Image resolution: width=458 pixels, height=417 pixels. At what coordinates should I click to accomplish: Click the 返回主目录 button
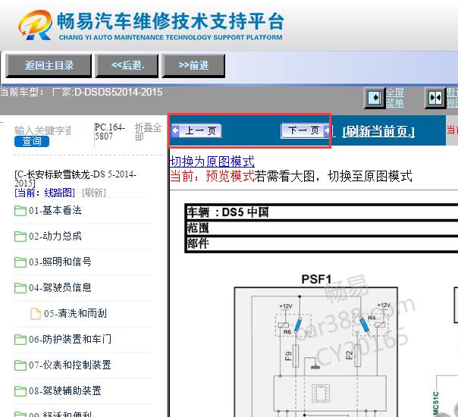tap(49, 66)
